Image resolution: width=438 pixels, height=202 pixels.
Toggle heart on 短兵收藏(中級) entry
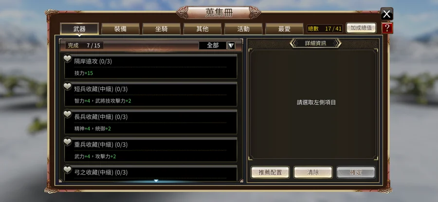pos(67,86)
